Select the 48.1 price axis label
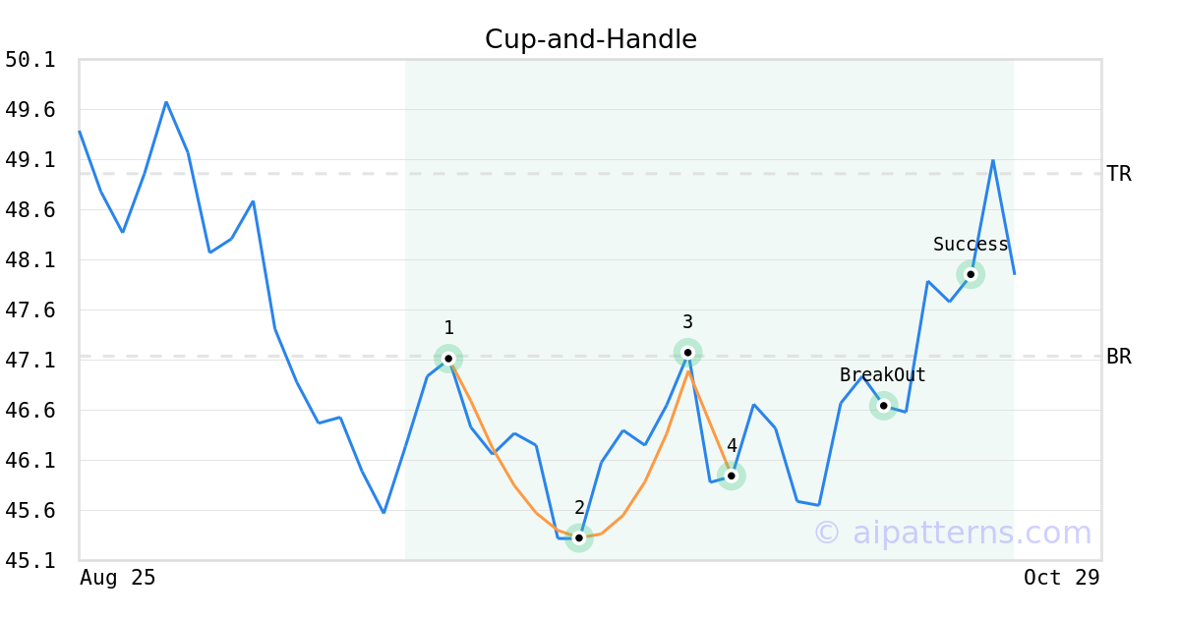This screenshot has width=1180, height=619. click(29, 260)
